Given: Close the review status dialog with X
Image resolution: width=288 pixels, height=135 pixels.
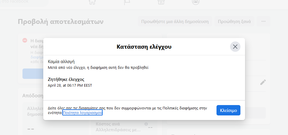Looking at the screenshot, I should coord(235,47).
